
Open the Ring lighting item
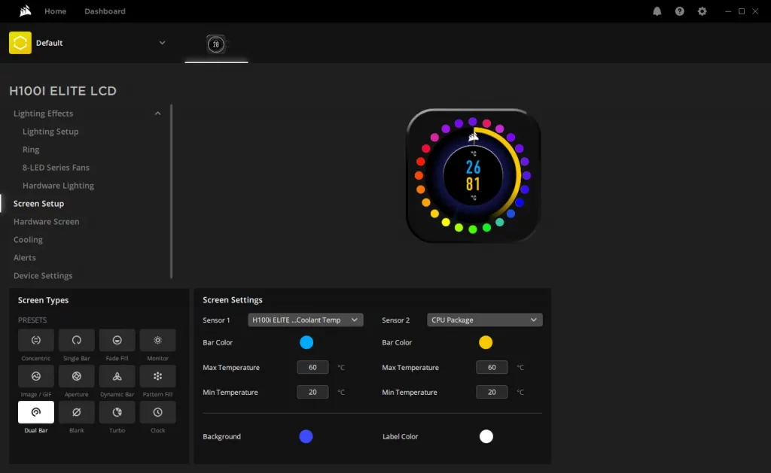(30, 150)
